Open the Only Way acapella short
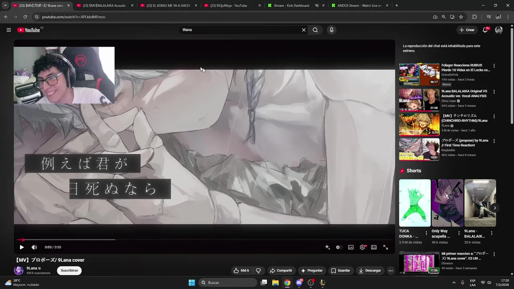 click(x=447, y=203)
